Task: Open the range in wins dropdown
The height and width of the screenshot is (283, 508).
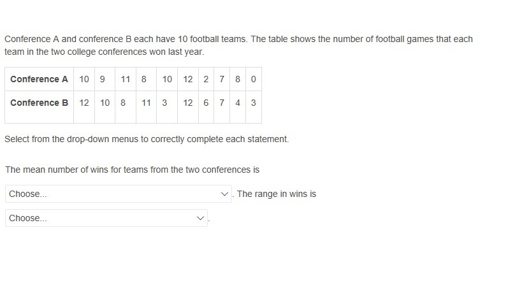Action: (106, 218)
